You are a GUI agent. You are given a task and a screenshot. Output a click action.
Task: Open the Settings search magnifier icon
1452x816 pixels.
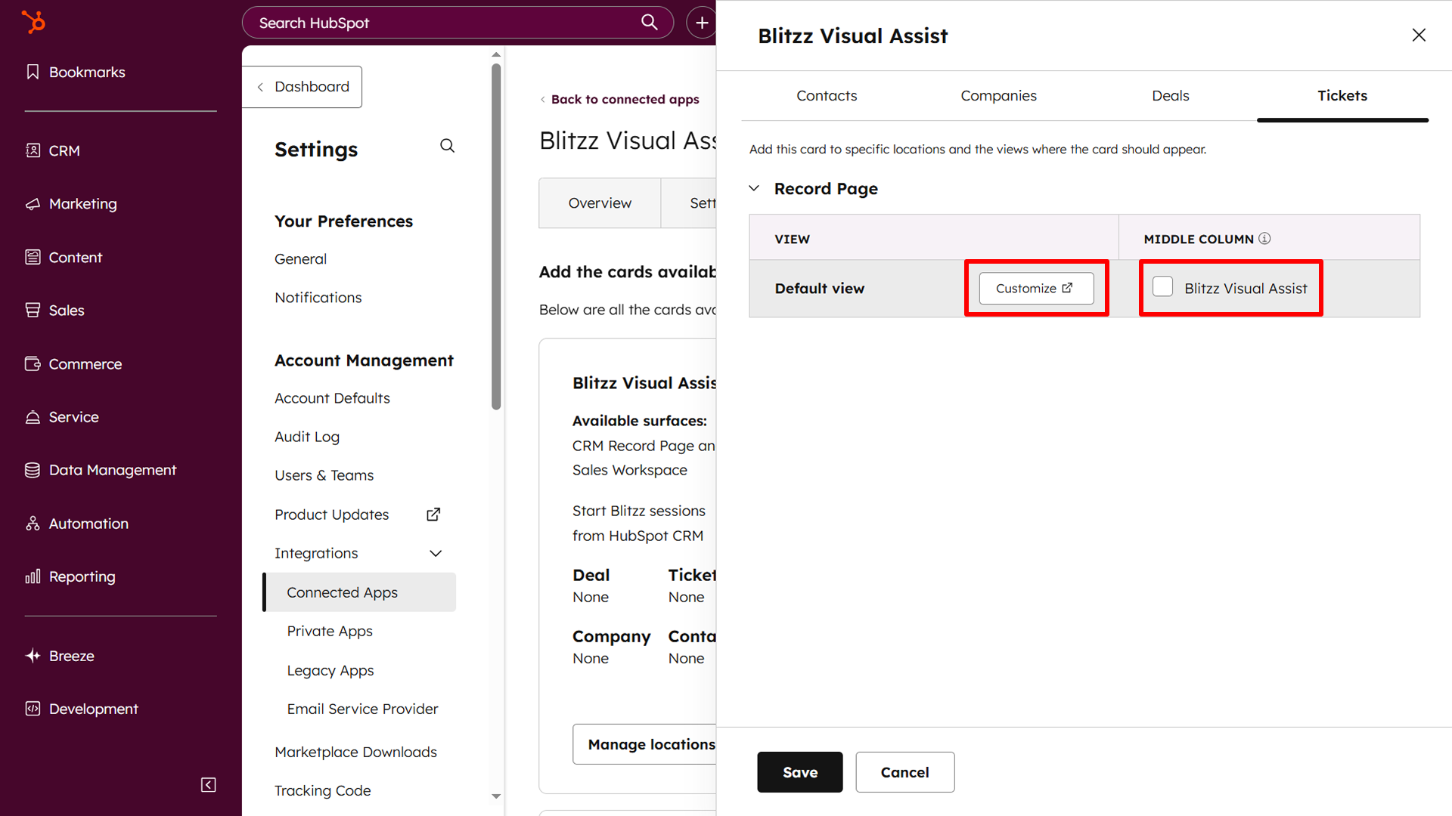pyautogui.click(x=447, y=146)
